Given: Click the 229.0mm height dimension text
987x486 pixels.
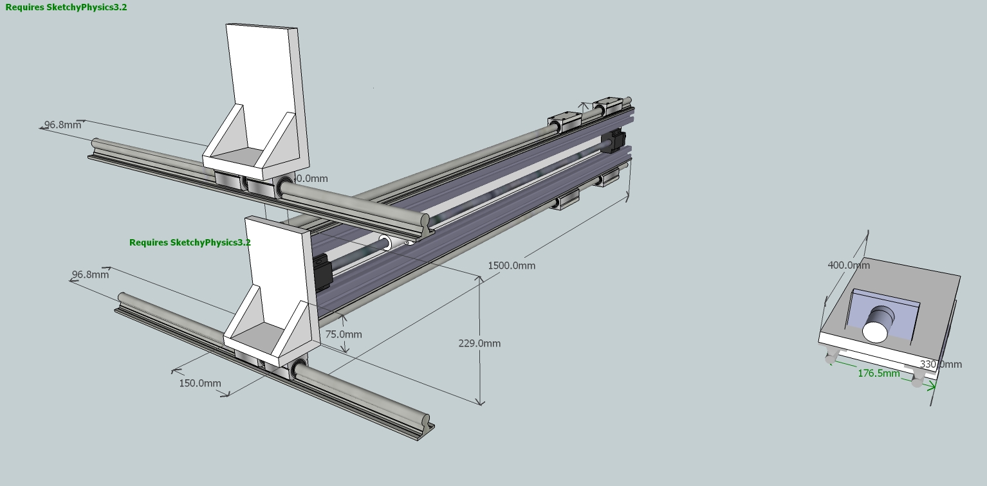Looking at the screenshot, I should click(x=479, y=343).
